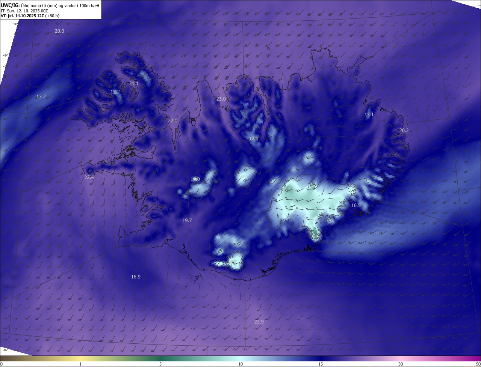Select the value label 20.2
Viewport: 481px width, 367px height.
coord(404,131)
